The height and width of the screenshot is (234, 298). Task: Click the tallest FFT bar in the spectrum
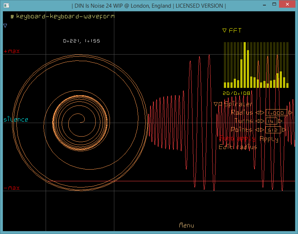pyautogui.click(x=245, y=66)
